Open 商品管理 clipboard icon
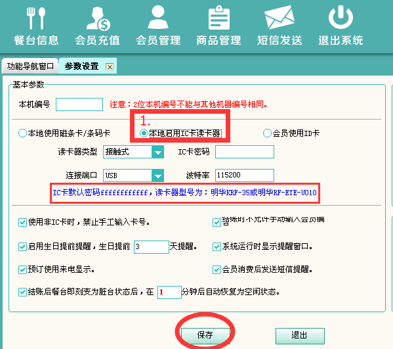Image resolution: width=393 pixels, height=349 pixels. point(218,18)
